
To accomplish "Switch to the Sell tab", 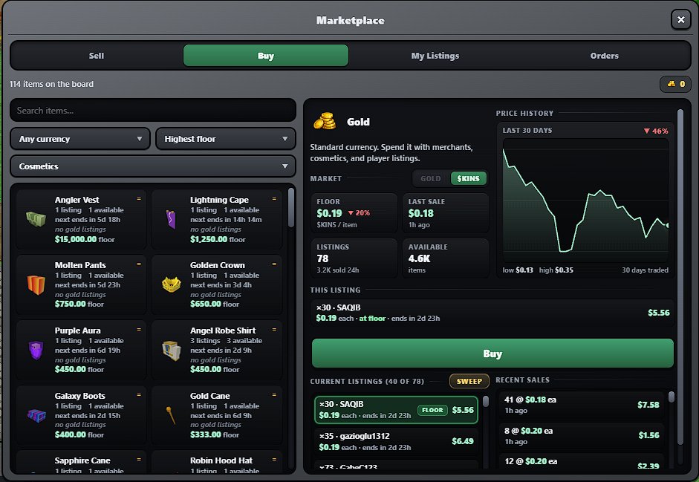I will 97,56.
